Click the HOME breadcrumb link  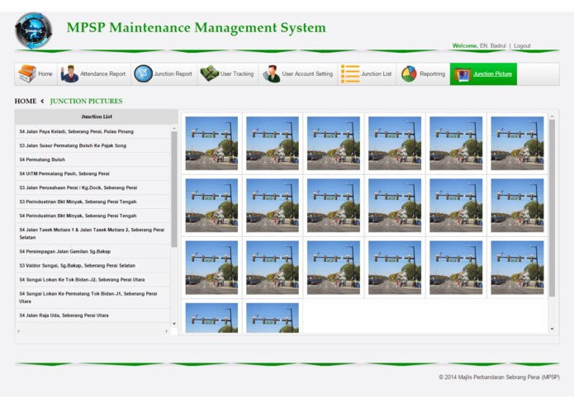[26, 101]
